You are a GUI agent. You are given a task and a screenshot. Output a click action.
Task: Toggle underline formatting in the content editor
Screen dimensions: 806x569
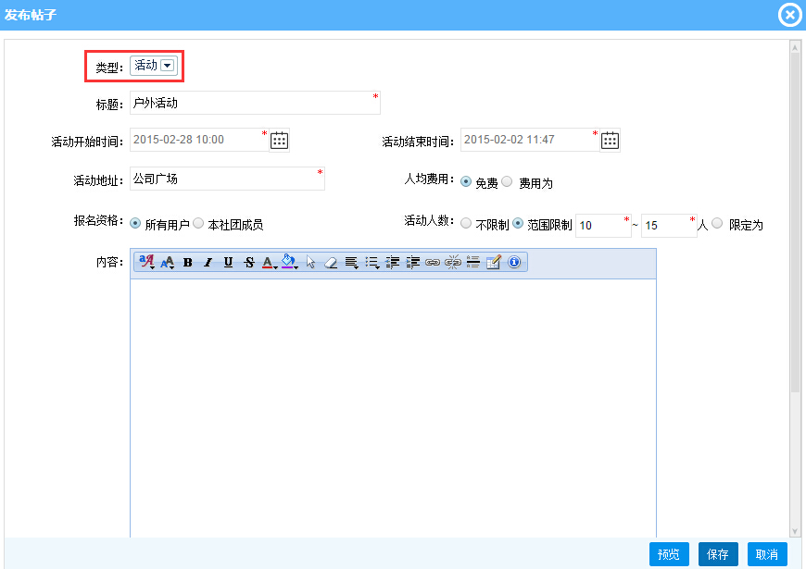click(x=228, y=263)
